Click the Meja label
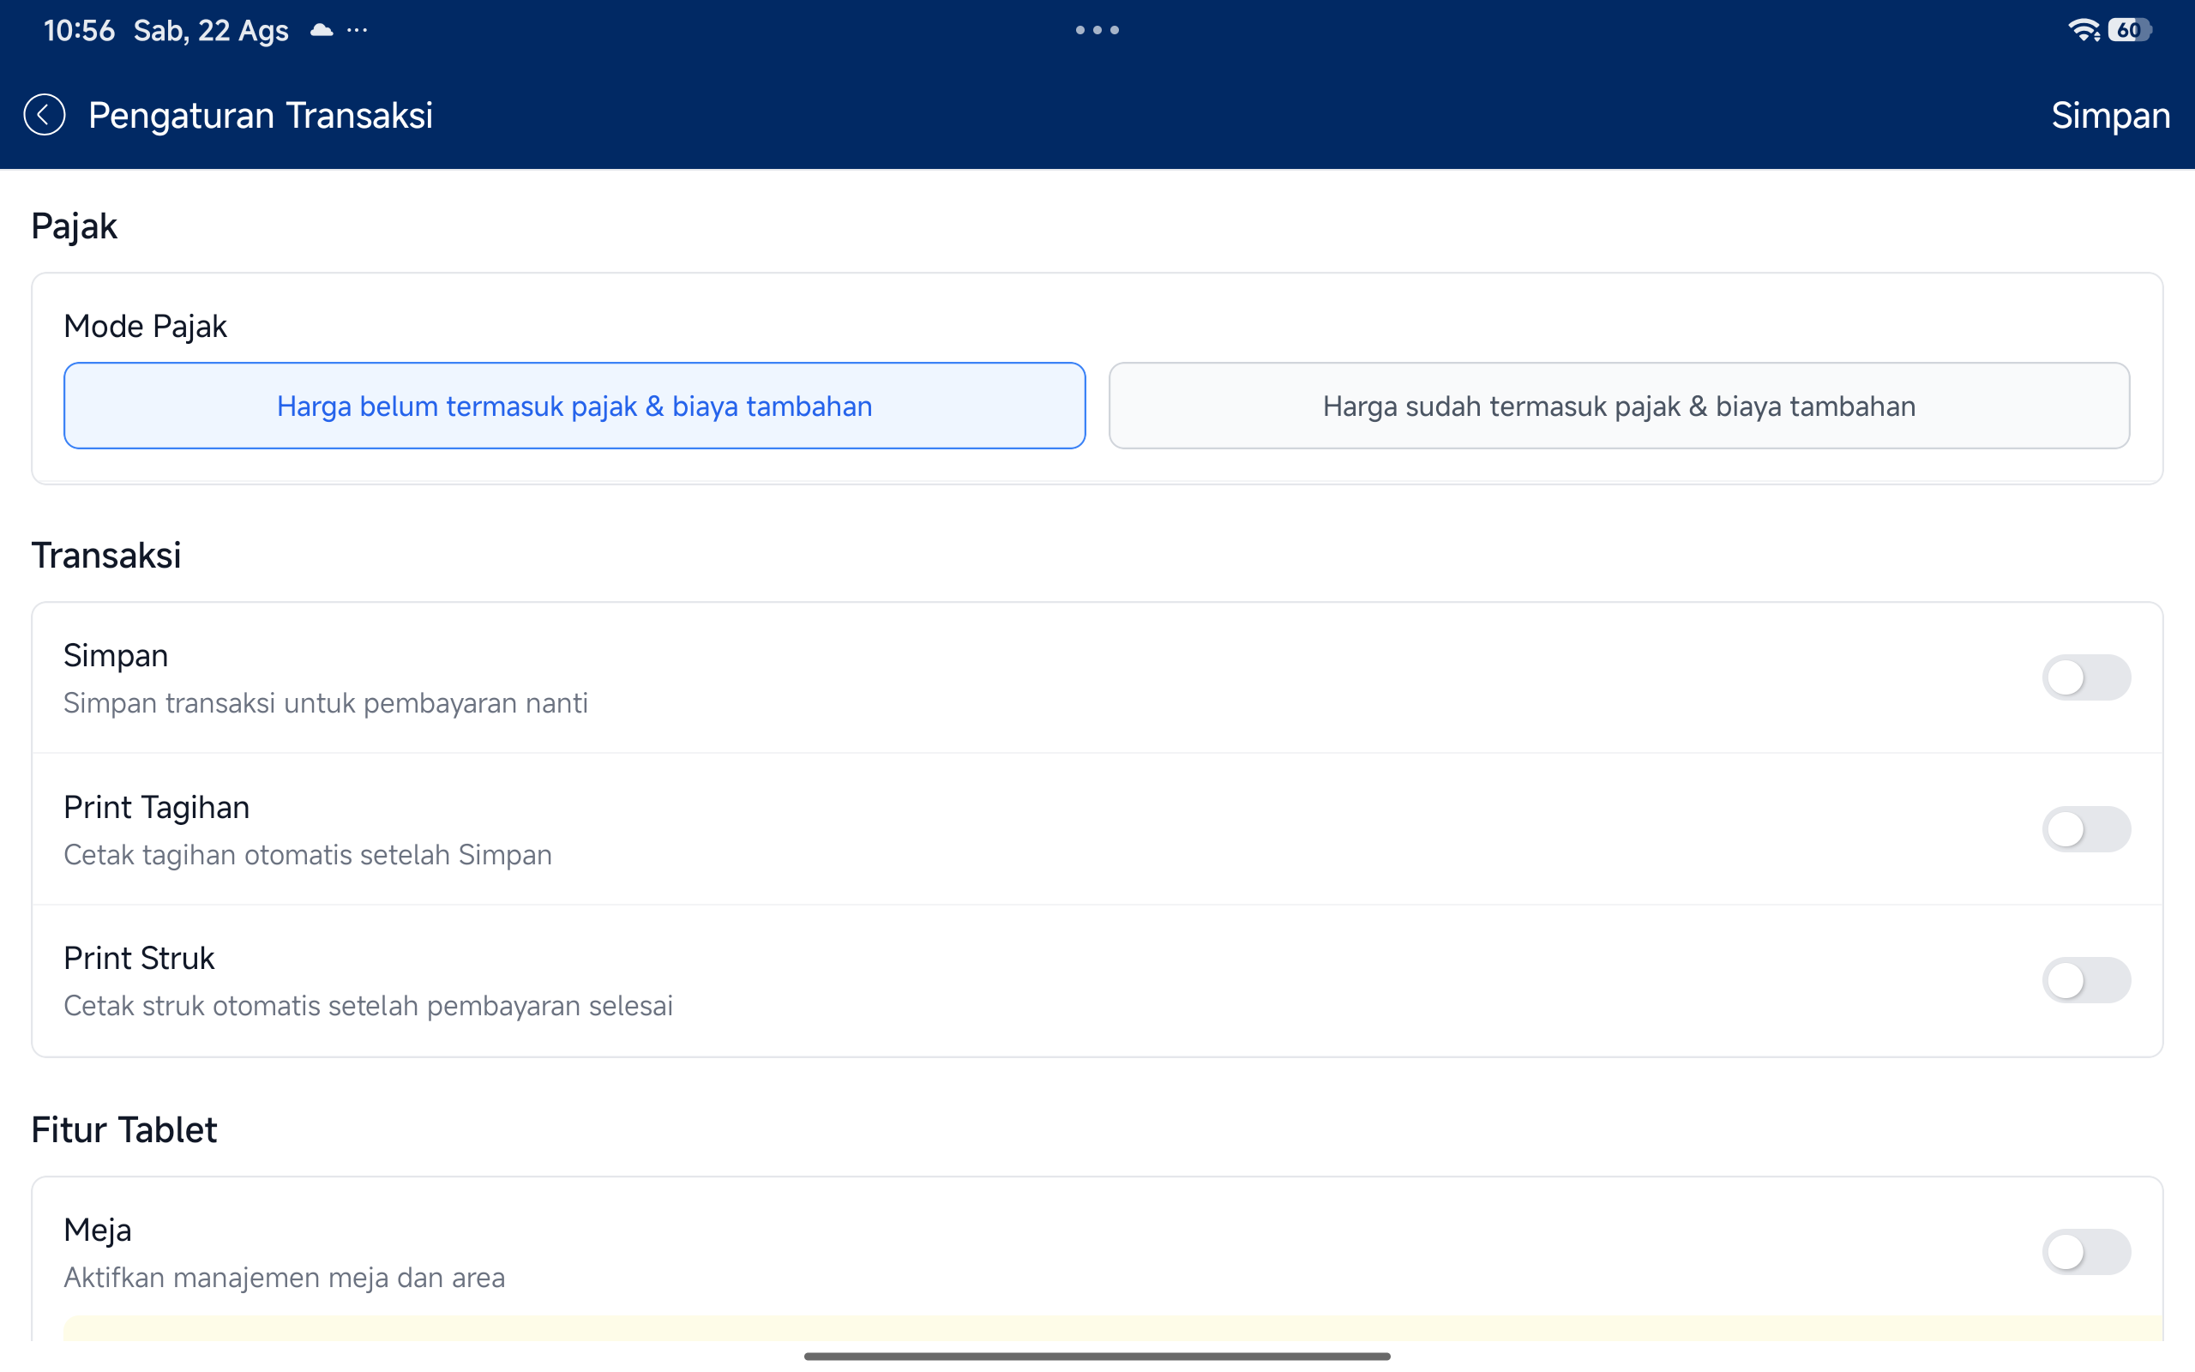The height and width of the screenshot is (1372, 2195). 98,1231
